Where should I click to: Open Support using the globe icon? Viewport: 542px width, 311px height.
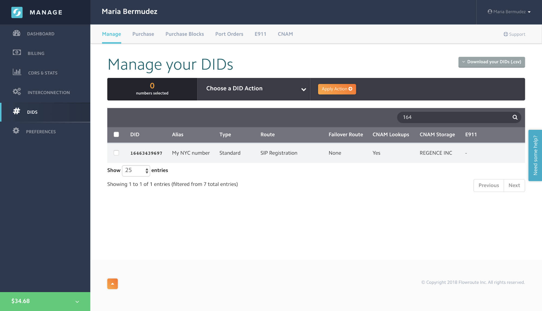tap(506, 34)
